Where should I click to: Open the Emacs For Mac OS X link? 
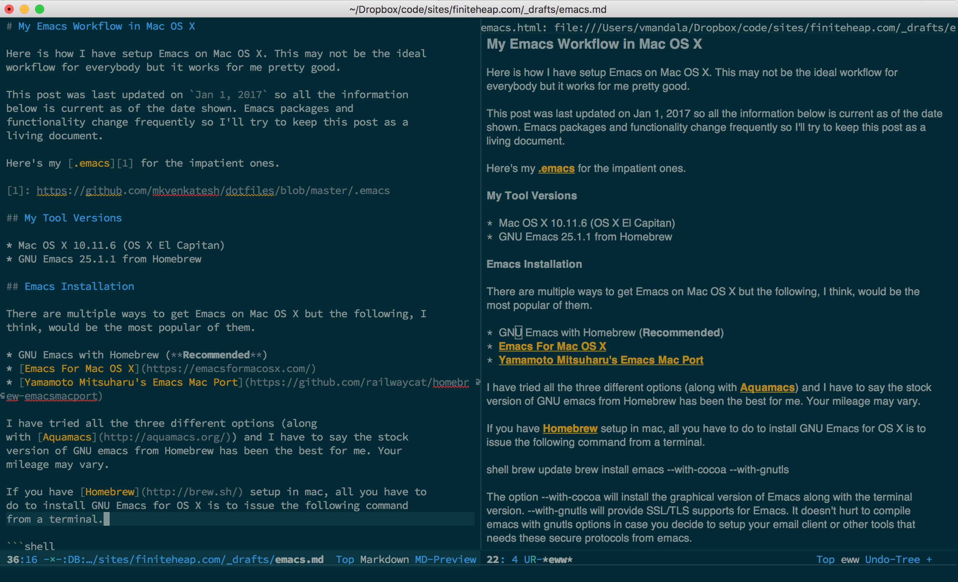[552, 346]
